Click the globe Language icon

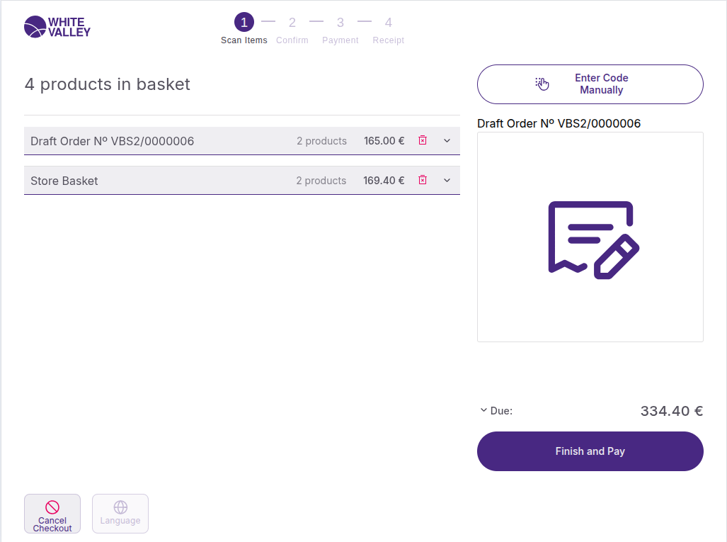pyautogui.click(x=120, y=507)
